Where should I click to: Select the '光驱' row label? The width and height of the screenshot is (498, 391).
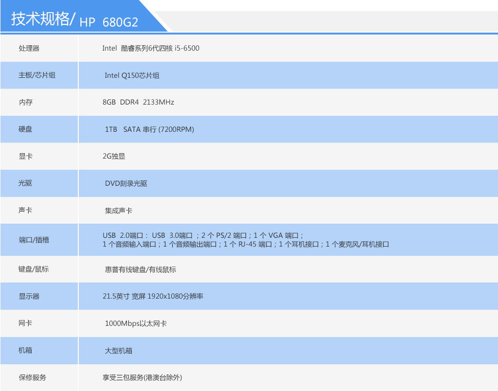click(x=25, y=183)
